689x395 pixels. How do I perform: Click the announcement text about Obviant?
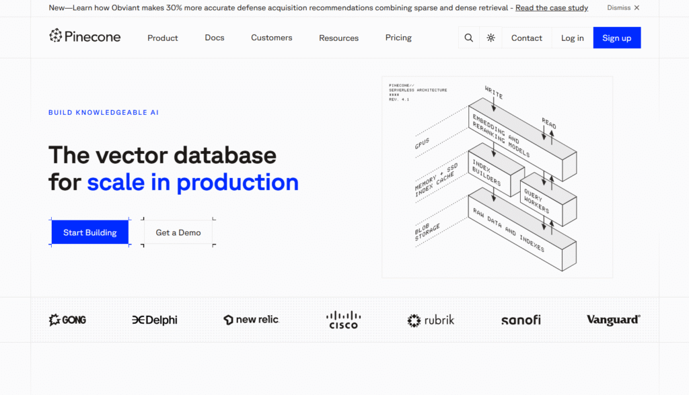pos(279,8)
